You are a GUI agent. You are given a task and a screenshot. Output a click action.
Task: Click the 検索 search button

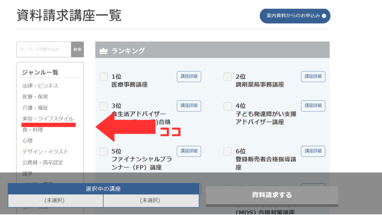tap(77, 49)
